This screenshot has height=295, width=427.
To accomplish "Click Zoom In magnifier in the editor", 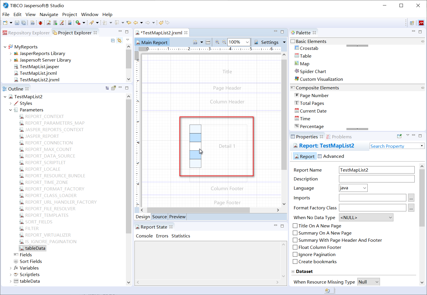I will (217, 42).
